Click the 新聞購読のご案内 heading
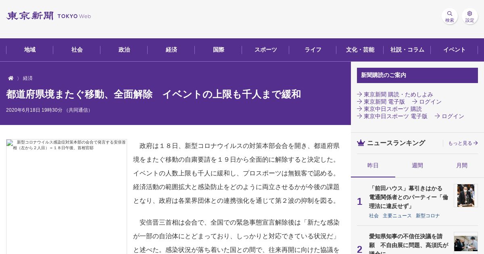 point(417,75)
